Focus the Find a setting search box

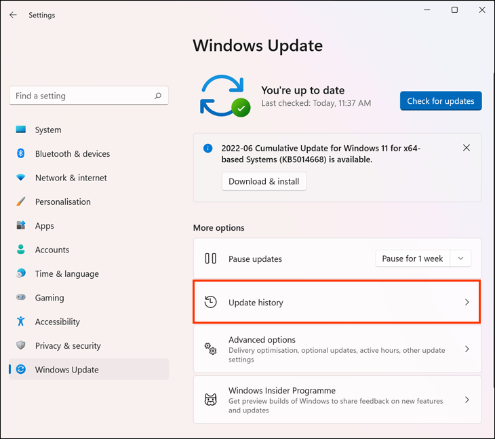coord(89,96)
